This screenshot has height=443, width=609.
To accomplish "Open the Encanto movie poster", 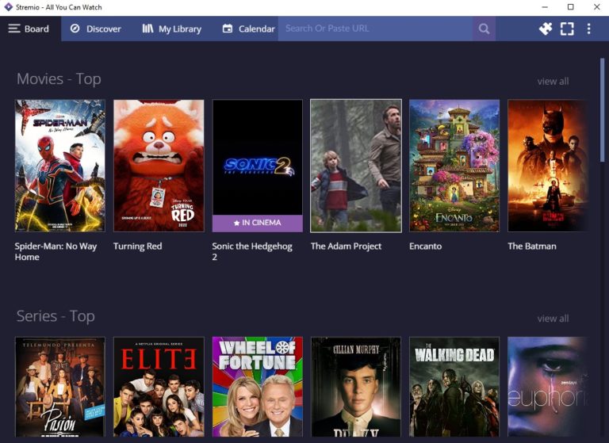I will click(x=454, y=166).
